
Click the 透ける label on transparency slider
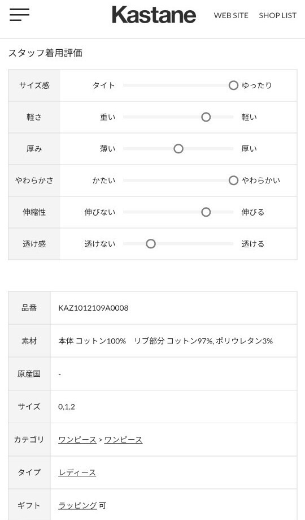point(253,244)
